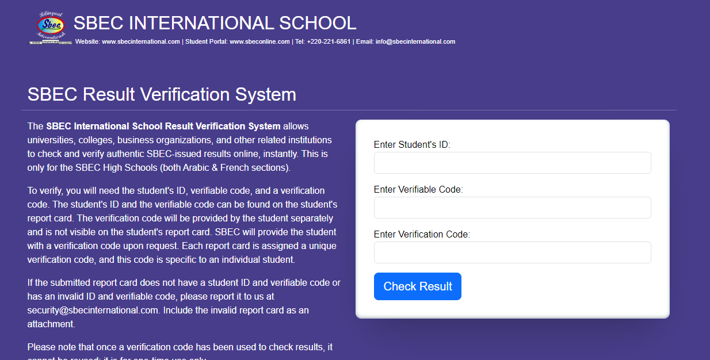Open the www.sbecinternational.com website address
This screenshot has width=710, height=360.
click(x=141, y=41)
